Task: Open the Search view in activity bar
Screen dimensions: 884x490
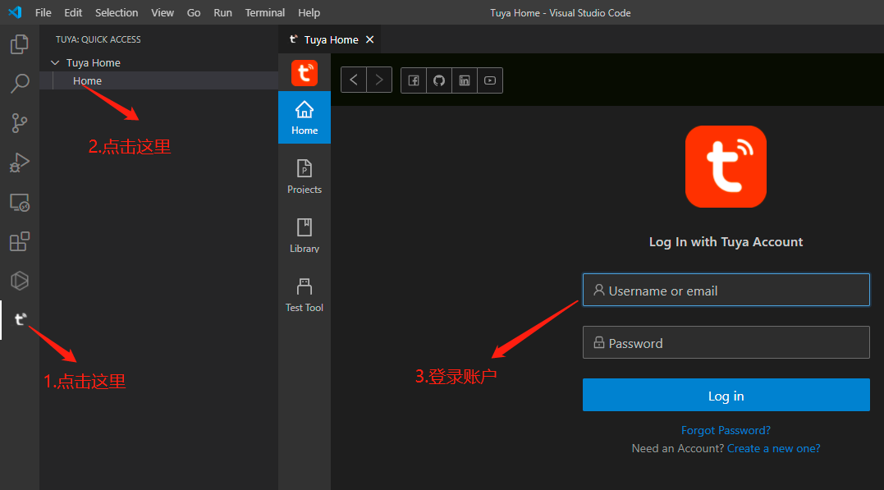Action: tap(19, 84)
